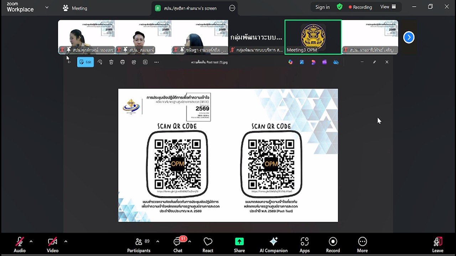Viewport: 456px width, 256px height.
Task: Rotate the image using the rotate icon
Action: click(x=100, y=62)
